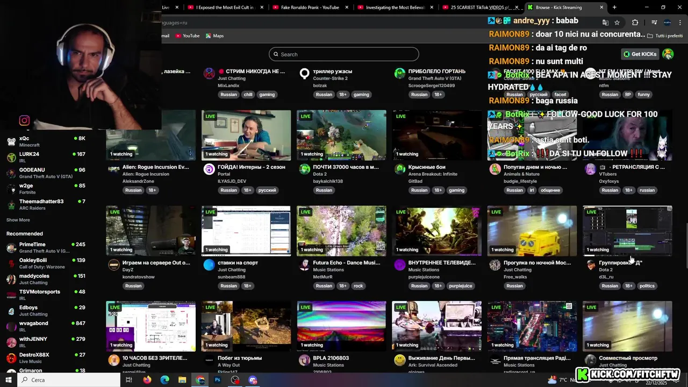The height and width of the screenshot is (387, 688).
Task: Switch to Fake Ronaldo Prank YouTube tab
Action: pos(310,8)
